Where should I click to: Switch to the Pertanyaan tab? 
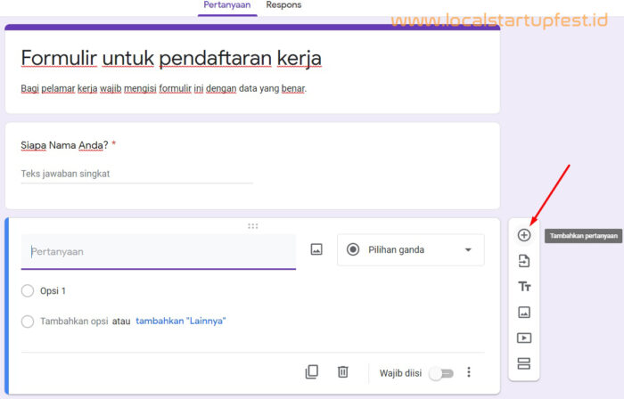(x=227, y=5)
